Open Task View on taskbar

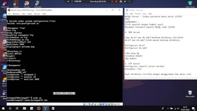click(17, 108)
